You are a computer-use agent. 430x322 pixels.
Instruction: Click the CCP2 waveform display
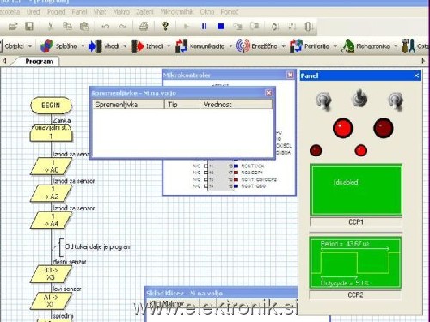(355, 263)
